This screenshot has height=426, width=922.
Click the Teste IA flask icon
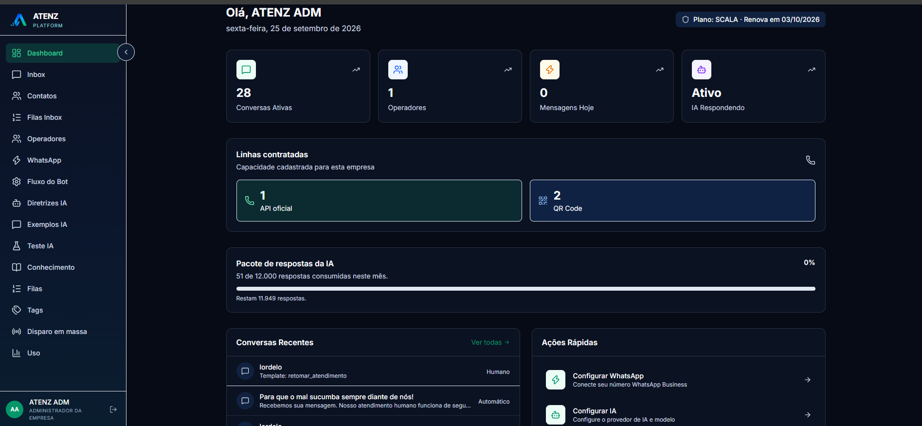click(x=17, y=246)
